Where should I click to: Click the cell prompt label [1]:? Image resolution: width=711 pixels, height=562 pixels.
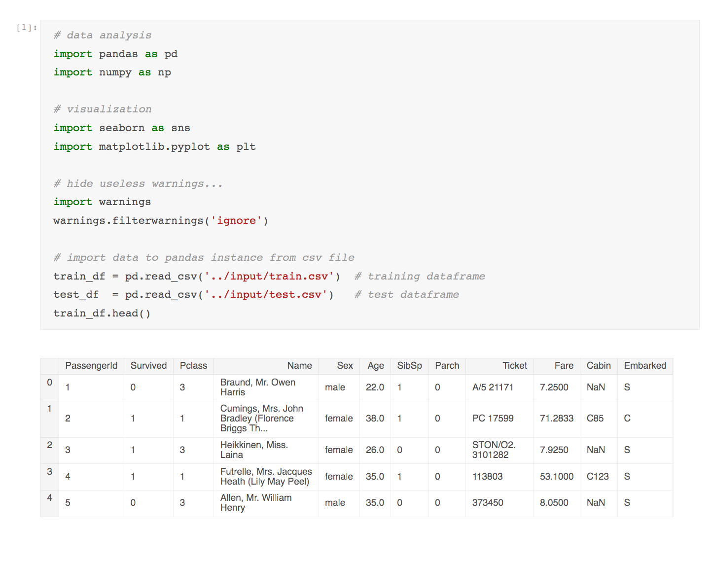[x=27, y=28]
